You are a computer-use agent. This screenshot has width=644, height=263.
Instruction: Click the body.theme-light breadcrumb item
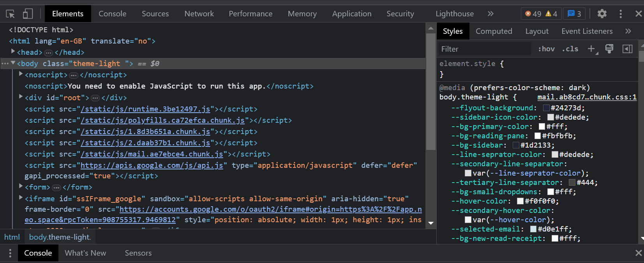coord(60,237)
